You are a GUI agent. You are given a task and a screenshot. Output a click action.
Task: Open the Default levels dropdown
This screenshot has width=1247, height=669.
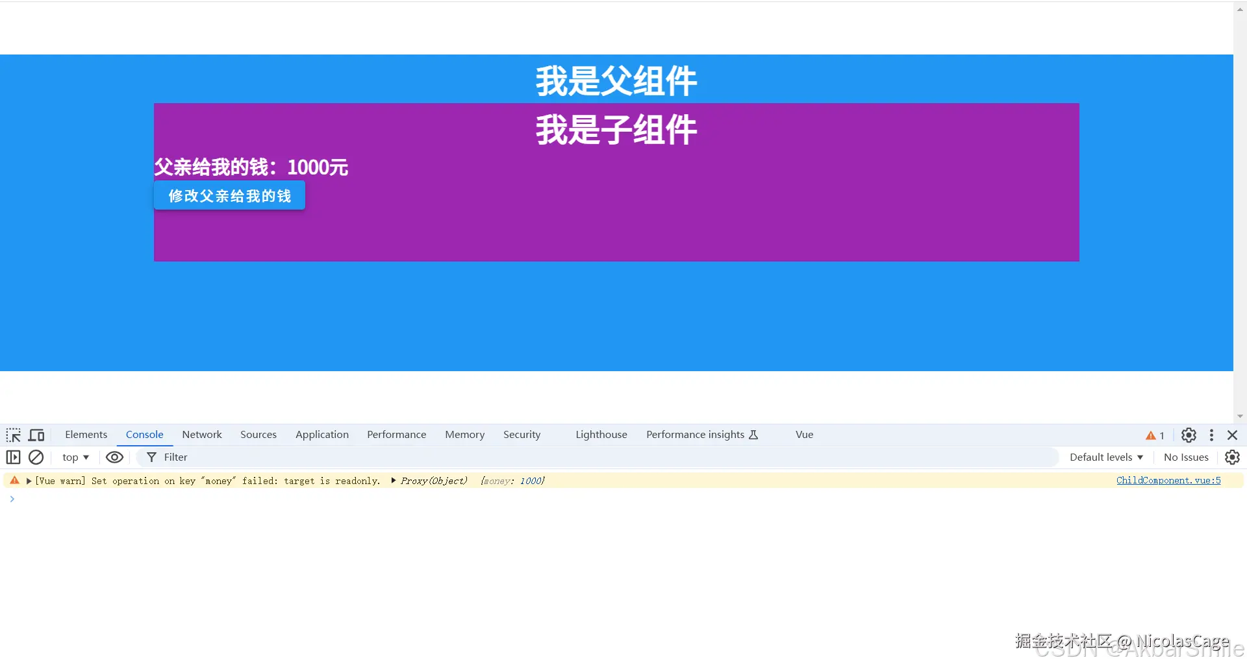click(1105, 457)
